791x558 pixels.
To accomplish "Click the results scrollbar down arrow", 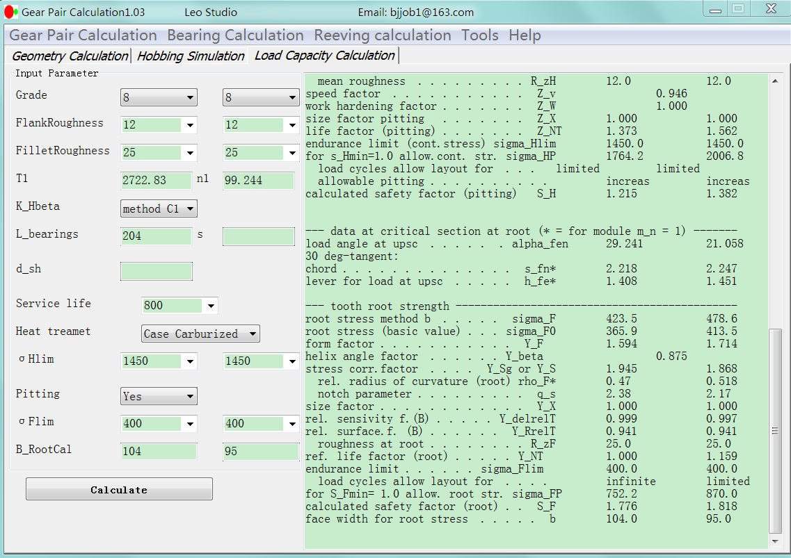I will click(x=775, y=542).
